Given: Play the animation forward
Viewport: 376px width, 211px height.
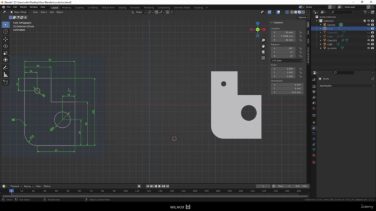Looking at the screenshot, I should point(159,186).
